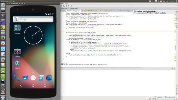Open the Event Log panel
The width and height of the screenshot is (178, 100).
point(159,97)
